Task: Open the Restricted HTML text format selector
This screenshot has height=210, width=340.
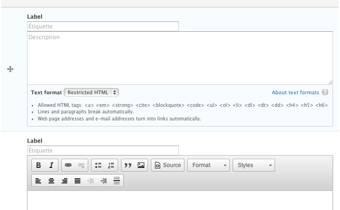Action: (x=91, y=92)
